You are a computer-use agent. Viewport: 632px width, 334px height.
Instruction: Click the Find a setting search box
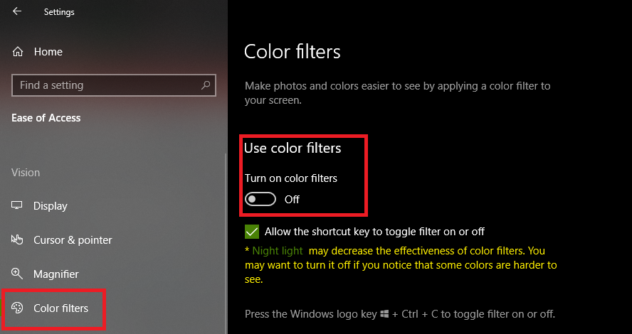coord(114,85)
